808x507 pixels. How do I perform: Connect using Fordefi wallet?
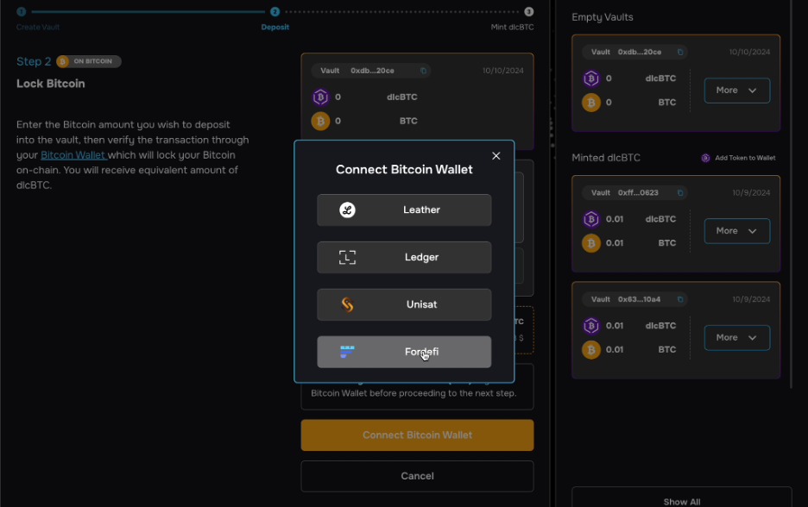404,352
